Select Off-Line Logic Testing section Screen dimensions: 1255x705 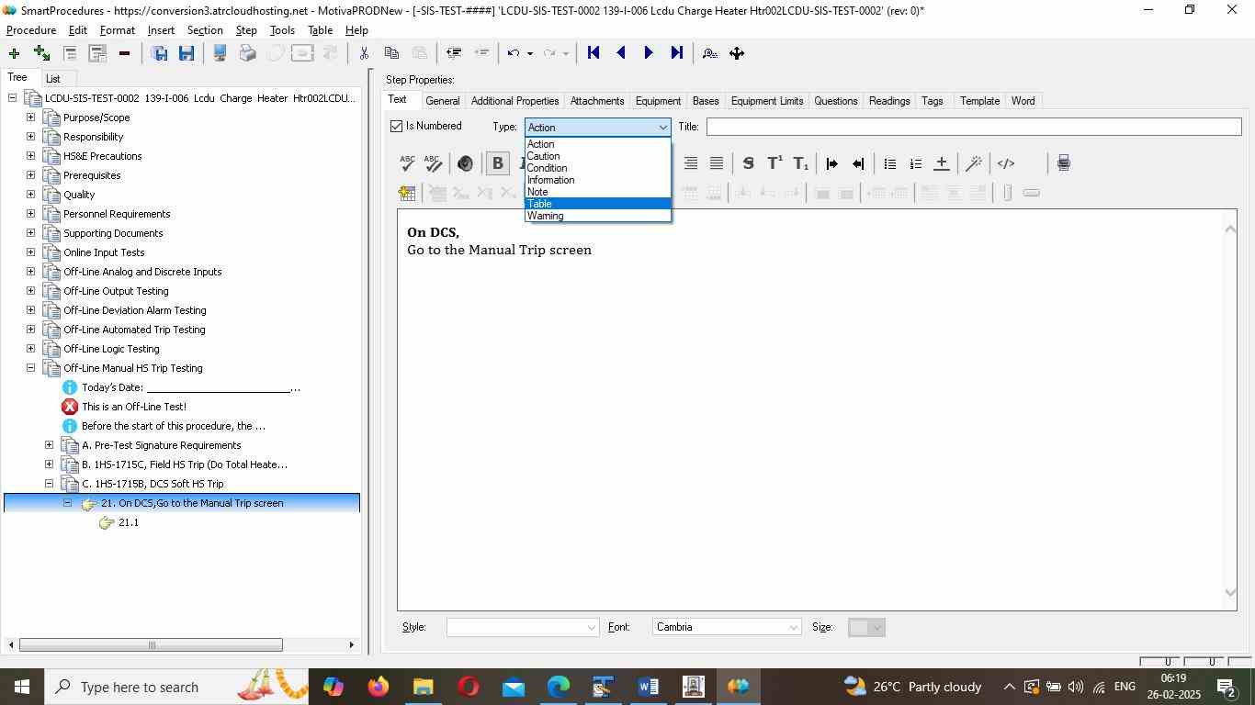pos(111,349)
